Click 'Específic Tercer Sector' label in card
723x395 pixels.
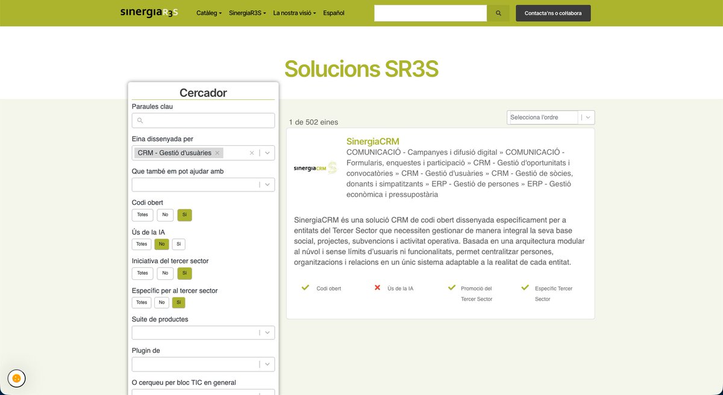[554, 294]
